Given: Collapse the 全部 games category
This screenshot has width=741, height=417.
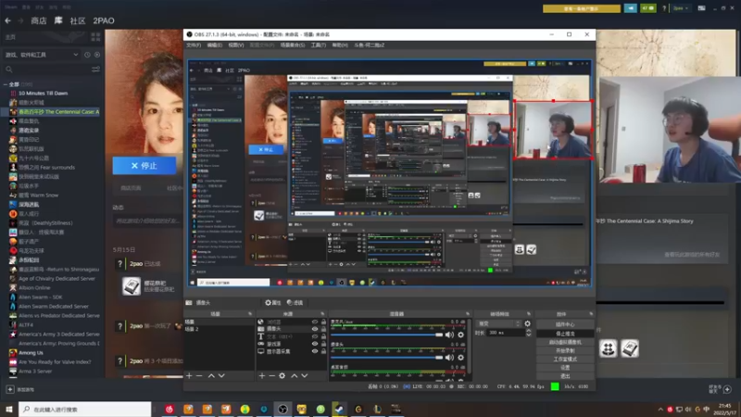Looking at the screenshot, I should tap(6, 84).
